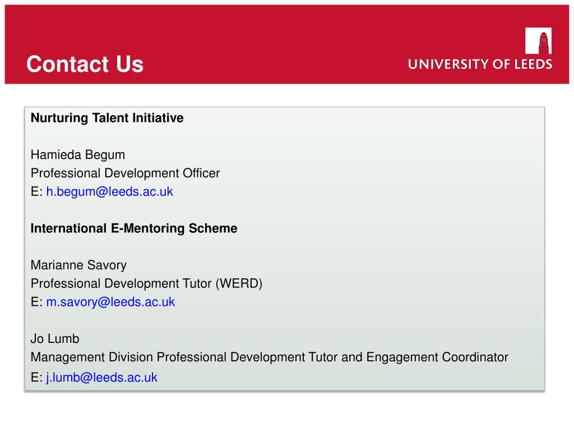Click the word Engagement Coordinator in Jo's title
The width and height of the screenshot is (574, 431).
point(437,357)
